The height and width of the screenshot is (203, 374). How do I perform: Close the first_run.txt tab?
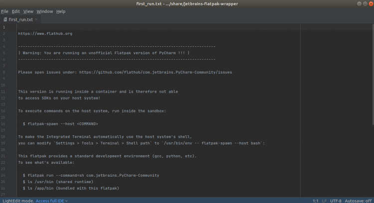[x=36, y=19]
